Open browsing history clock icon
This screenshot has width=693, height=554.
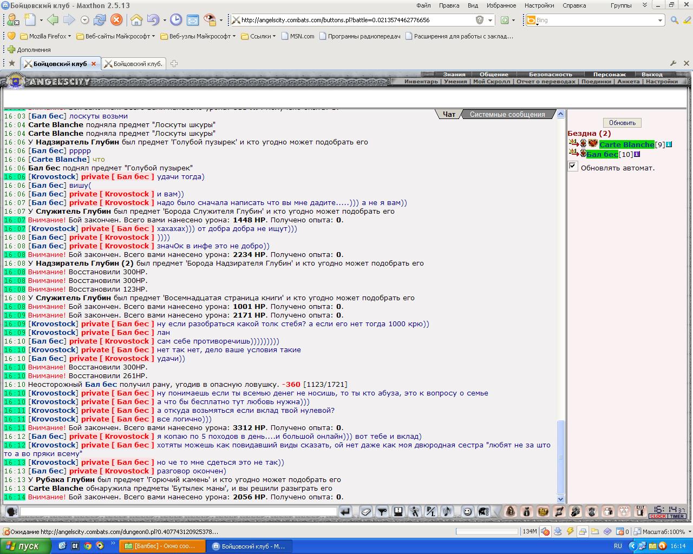176,20
